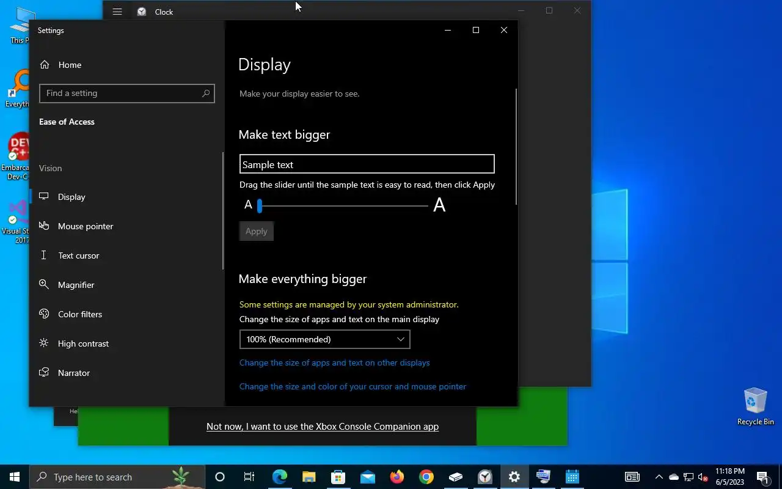Click the Settings content vertical scrollbar
This screenshot has width=782, height=489.
[516, 147]
